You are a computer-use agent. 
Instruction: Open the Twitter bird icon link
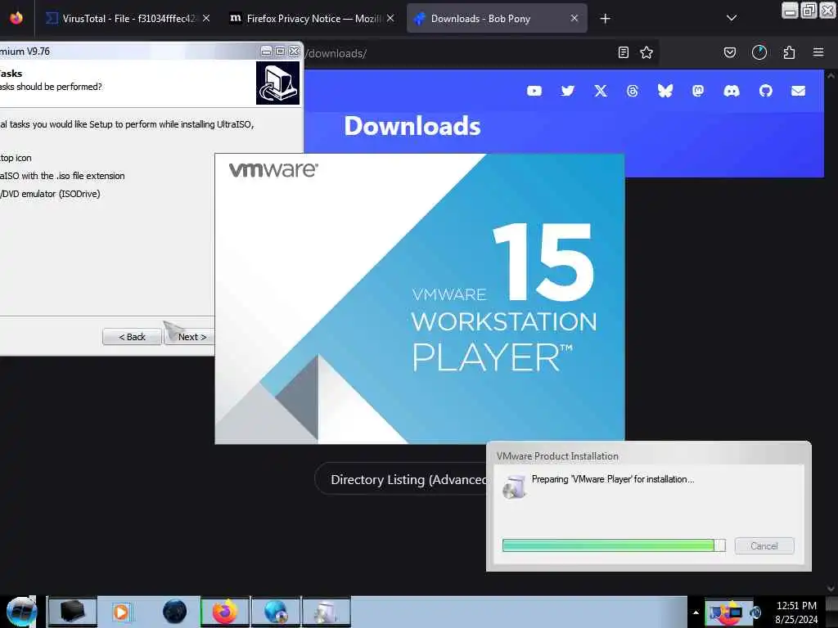point(568,91)
